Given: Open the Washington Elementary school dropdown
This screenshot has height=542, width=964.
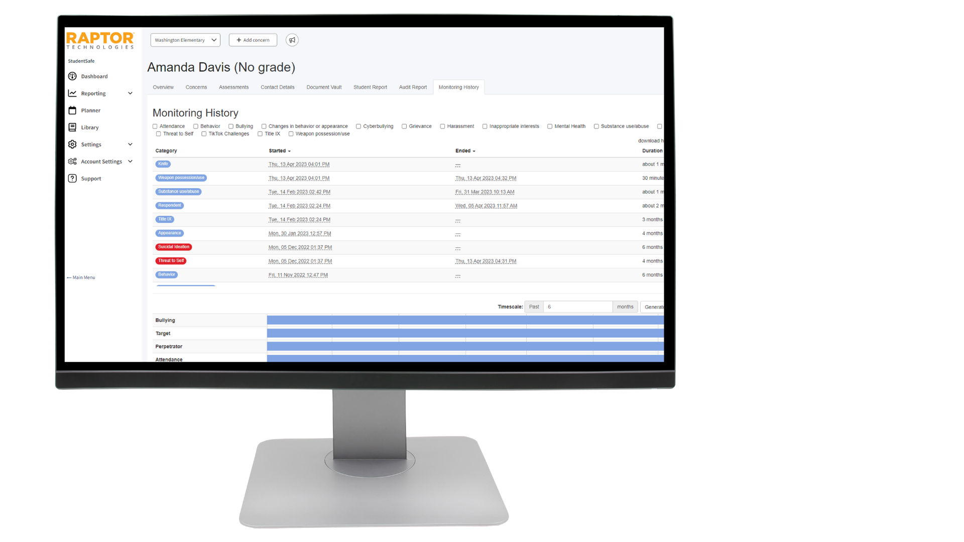Looking at the screenshot, I should [x=185, y=40].
